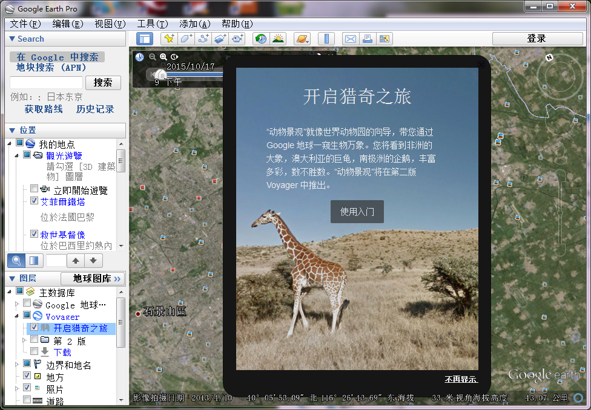Uncheck 地方 layer checkbox

click(x=27, y=376)
